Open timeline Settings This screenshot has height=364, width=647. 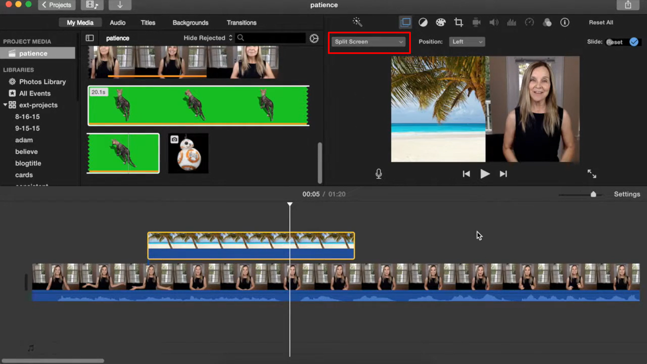click(627, 194)
